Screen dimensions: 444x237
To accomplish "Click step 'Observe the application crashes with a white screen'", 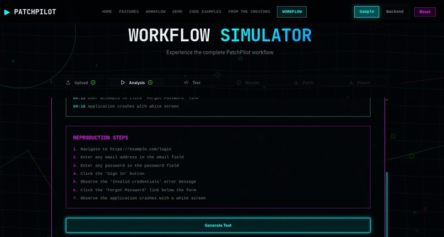I will coord(143,199).
